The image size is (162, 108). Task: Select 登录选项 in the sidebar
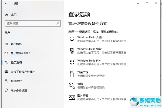(x=16, y=62)
